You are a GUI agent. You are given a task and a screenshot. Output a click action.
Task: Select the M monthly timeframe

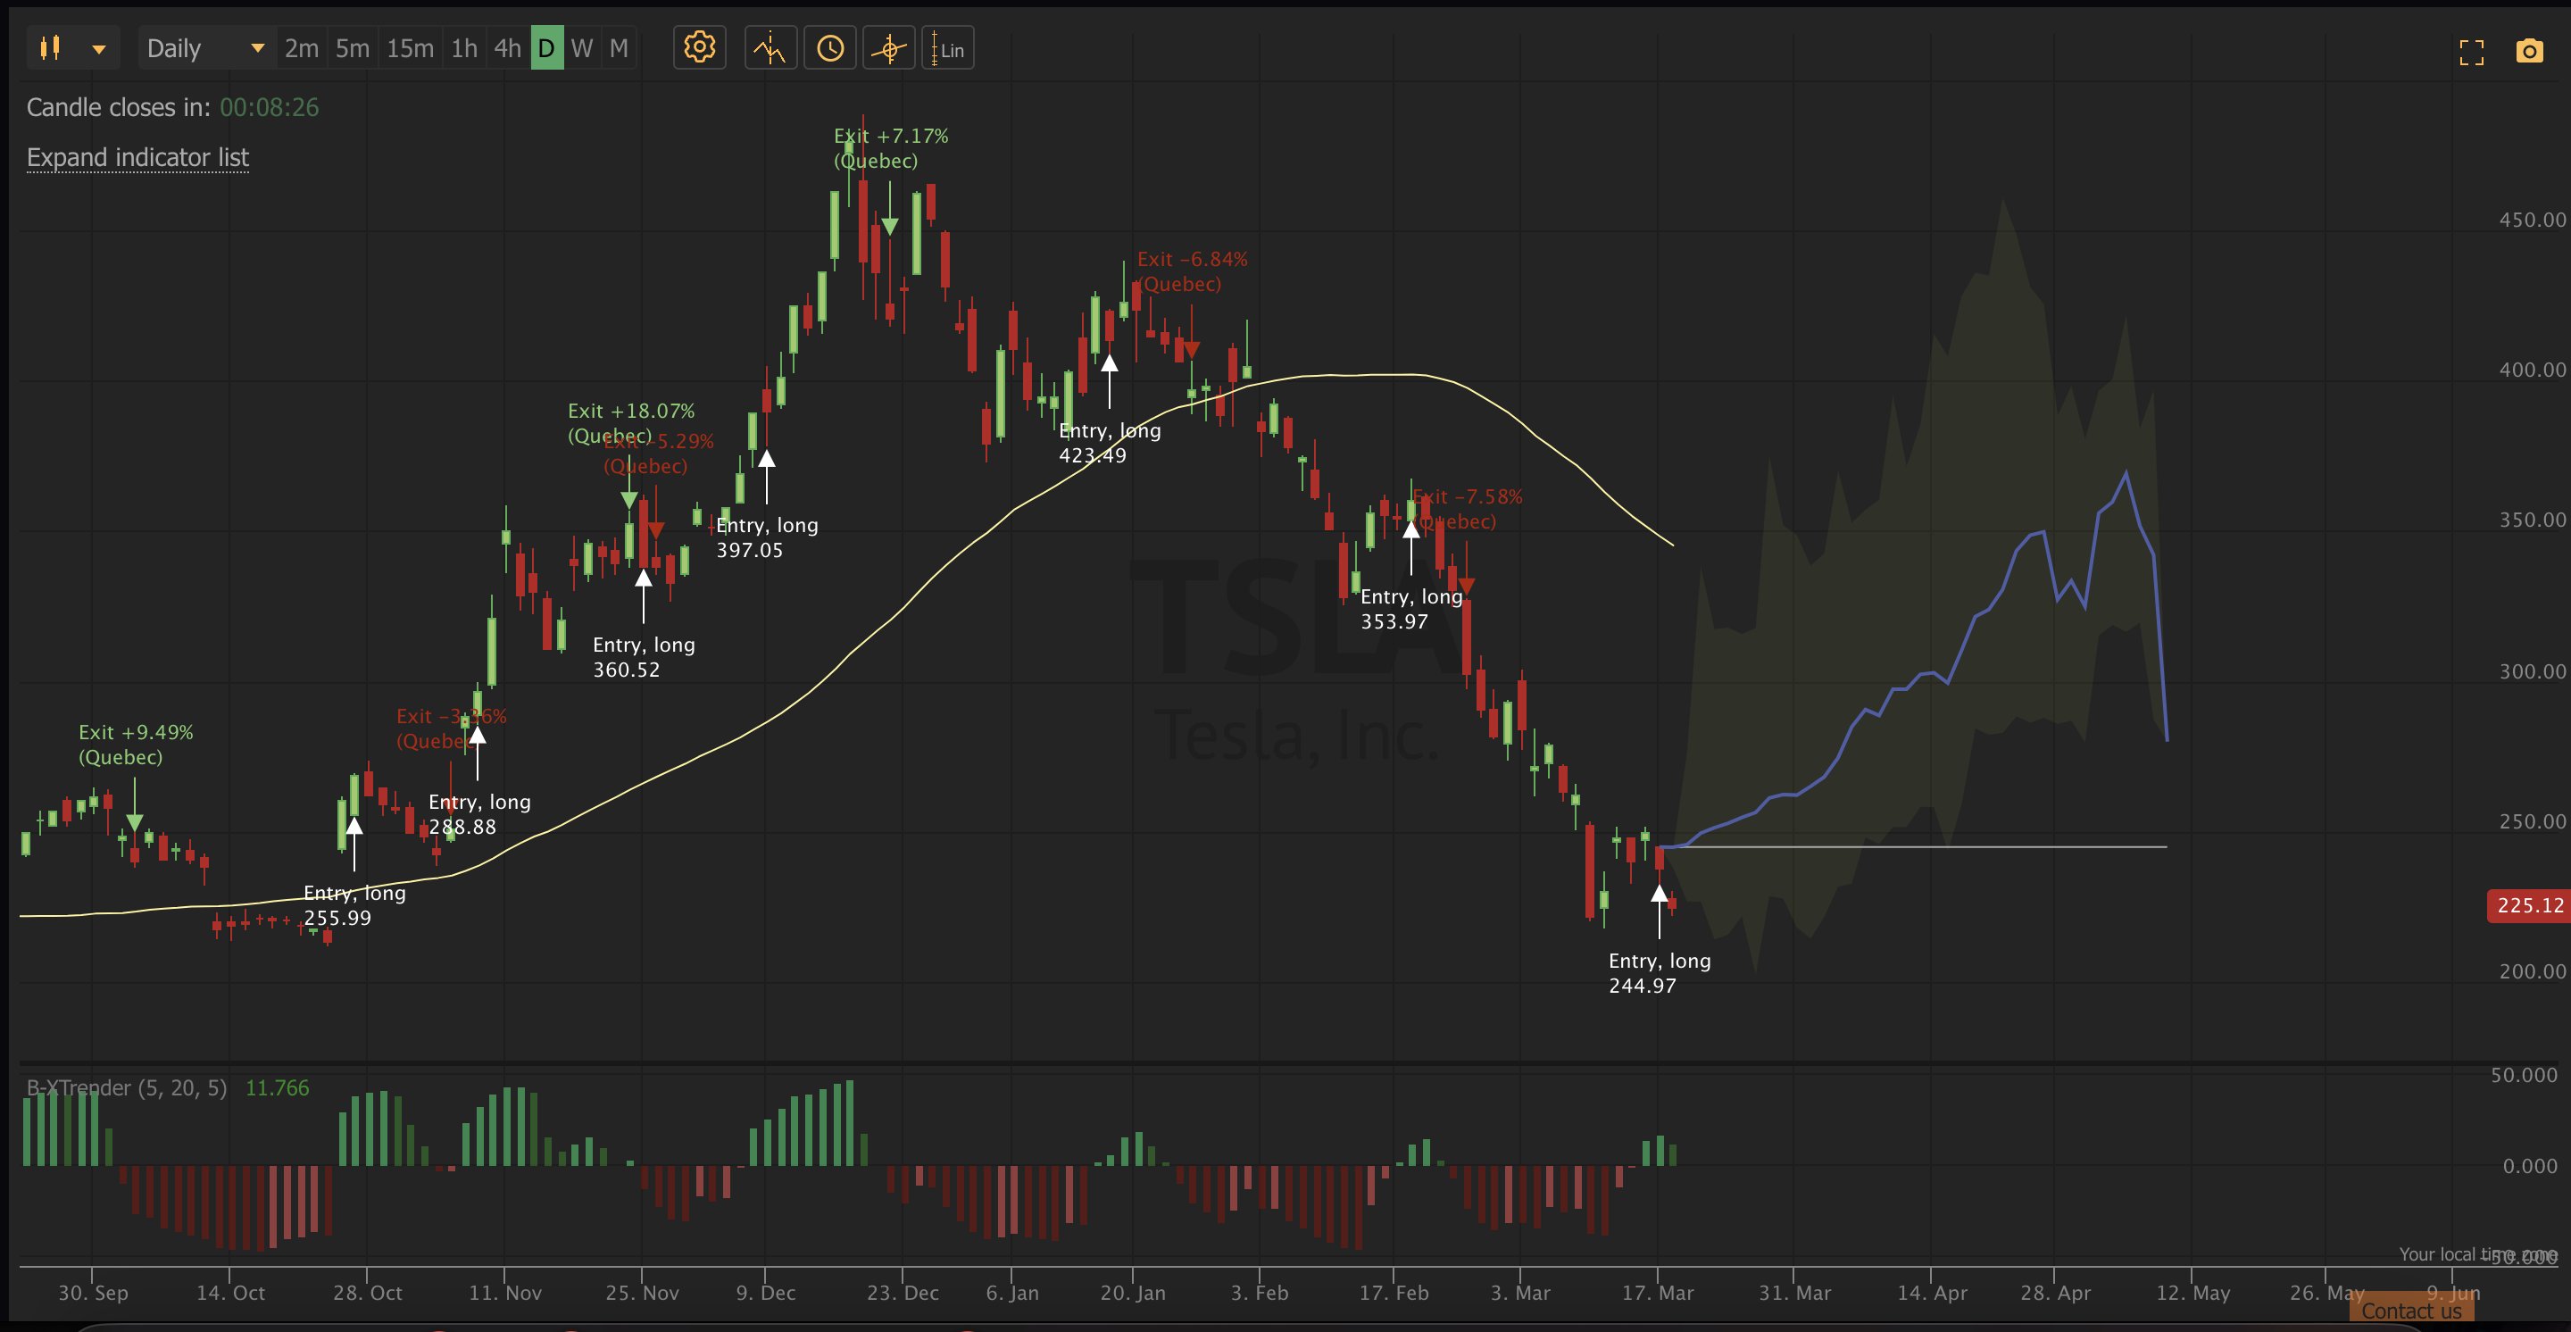pyautogui.click(x=619, y=48)
